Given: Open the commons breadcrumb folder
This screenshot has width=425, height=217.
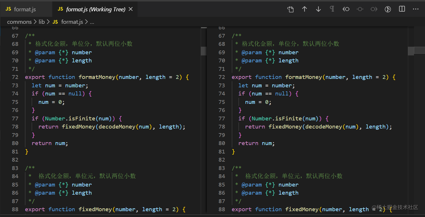Looking at the screenshot, I should pyautogui.click(x=19, y=22).
